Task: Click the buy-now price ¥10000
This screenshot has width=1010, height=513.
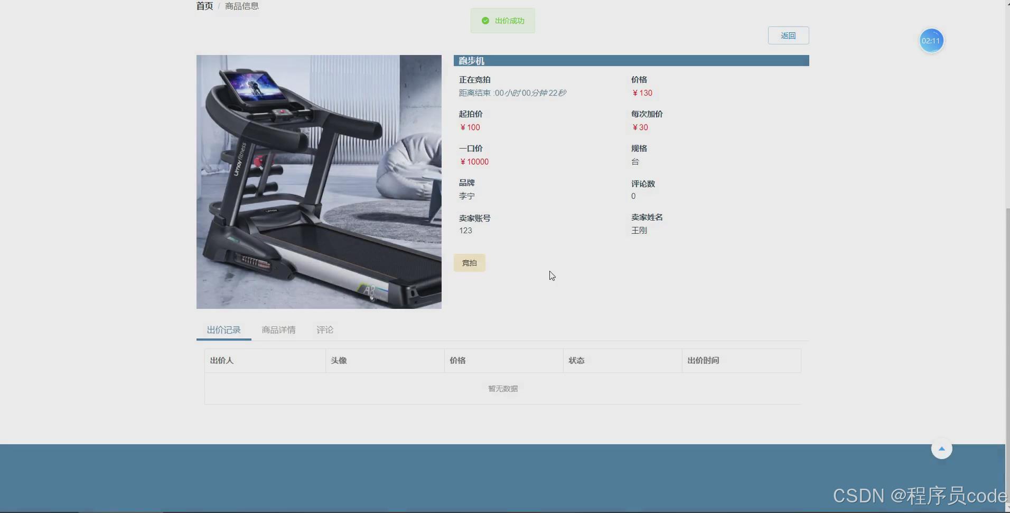Action: [x=474, y=161]
